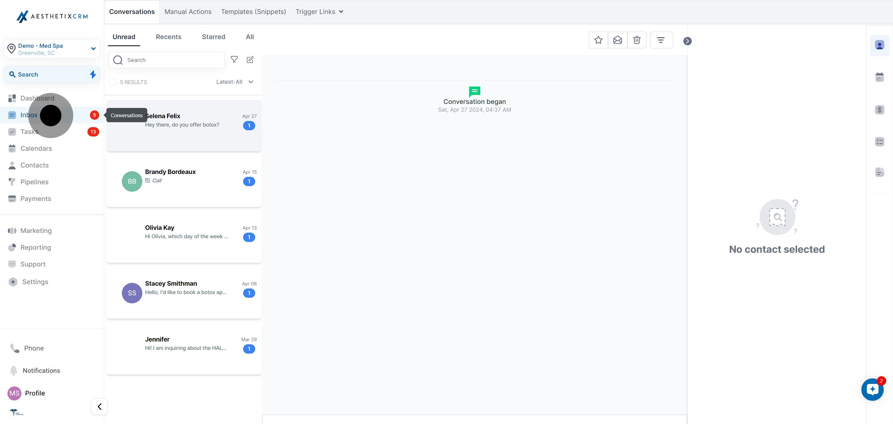This screenshot has height=424, width=893.
Task: Click the mark-as-read envelope icon
Action: pos(617,40)
